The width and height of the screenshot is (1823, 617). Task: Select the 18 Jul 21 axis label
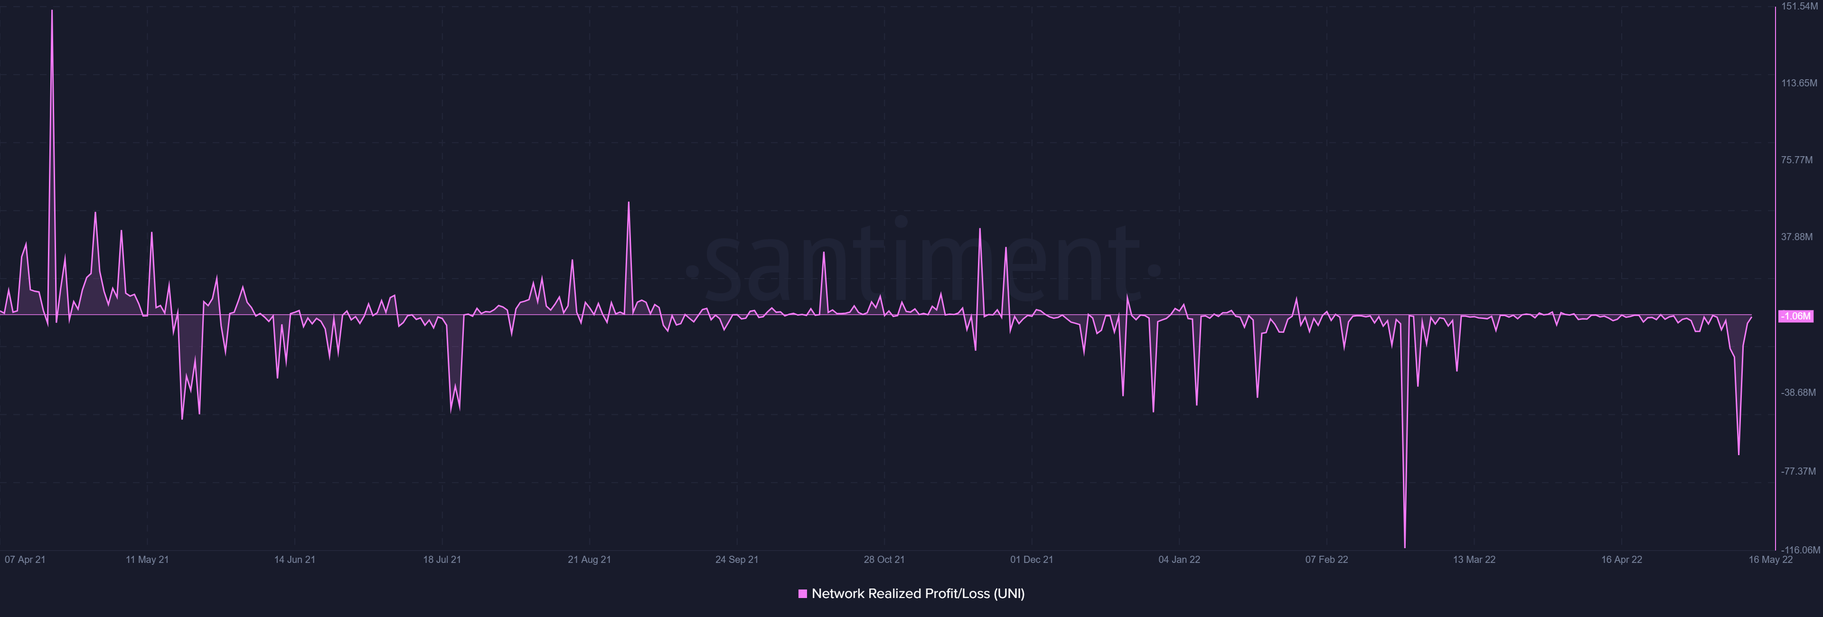[442, 560]
